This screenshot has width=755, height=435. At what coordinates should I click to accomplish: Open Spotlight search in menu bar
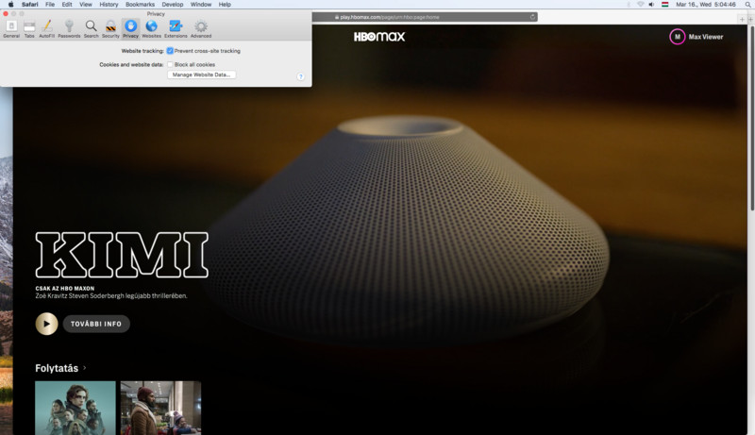pos(747,5)
